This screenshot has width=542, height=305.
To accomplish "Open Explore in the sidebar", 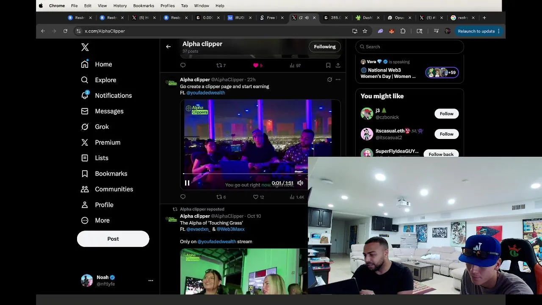I will click(98, 80).
